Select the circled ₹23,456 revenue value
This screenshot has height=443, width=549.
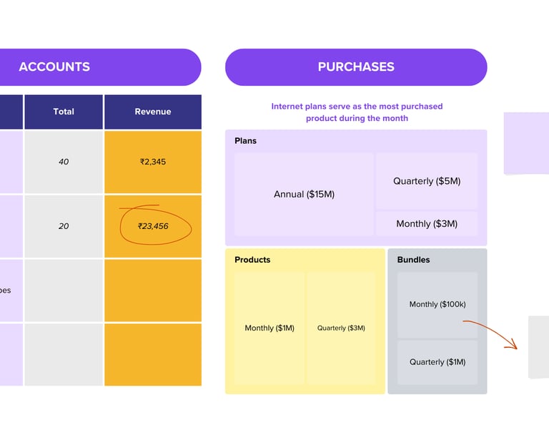click(154, 227)
